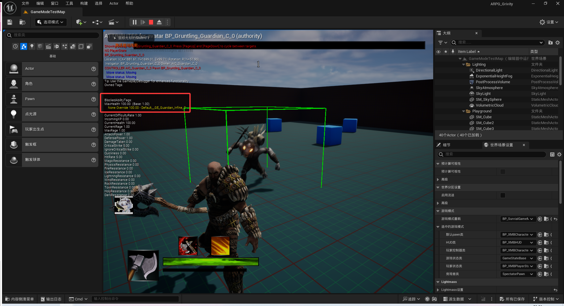Switch to the 细节 tab

tap(444, 145)
